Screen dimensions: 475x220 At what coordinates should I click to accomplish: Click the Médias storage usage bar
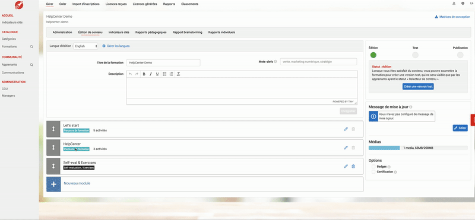418,148
